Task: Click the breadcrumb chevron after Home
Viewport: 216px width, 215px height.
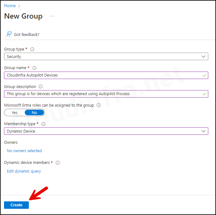Action: [x=19, y=6]
